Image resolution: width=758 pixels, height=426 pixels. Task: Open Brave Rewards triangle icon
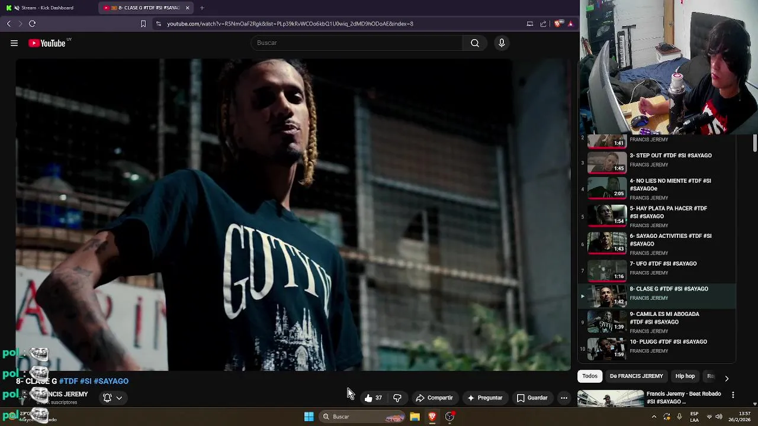570,24
